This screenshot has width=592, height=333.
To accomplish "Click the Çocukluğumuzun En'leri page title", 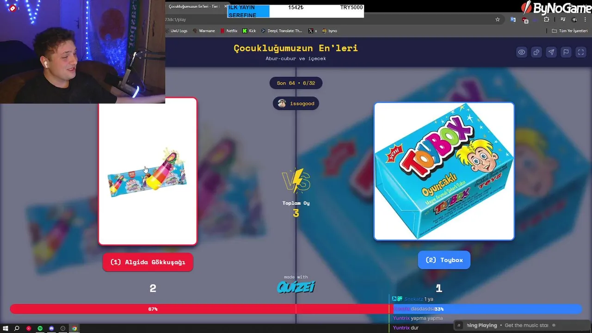I will [x=296, y=48].
